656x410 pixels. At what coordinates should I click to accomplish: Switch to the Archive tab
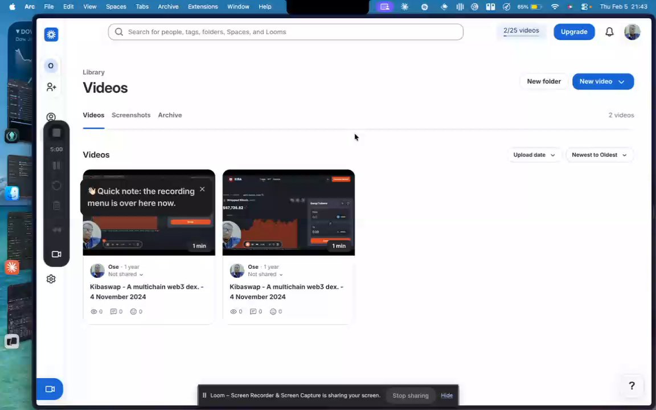coord(170,115)
